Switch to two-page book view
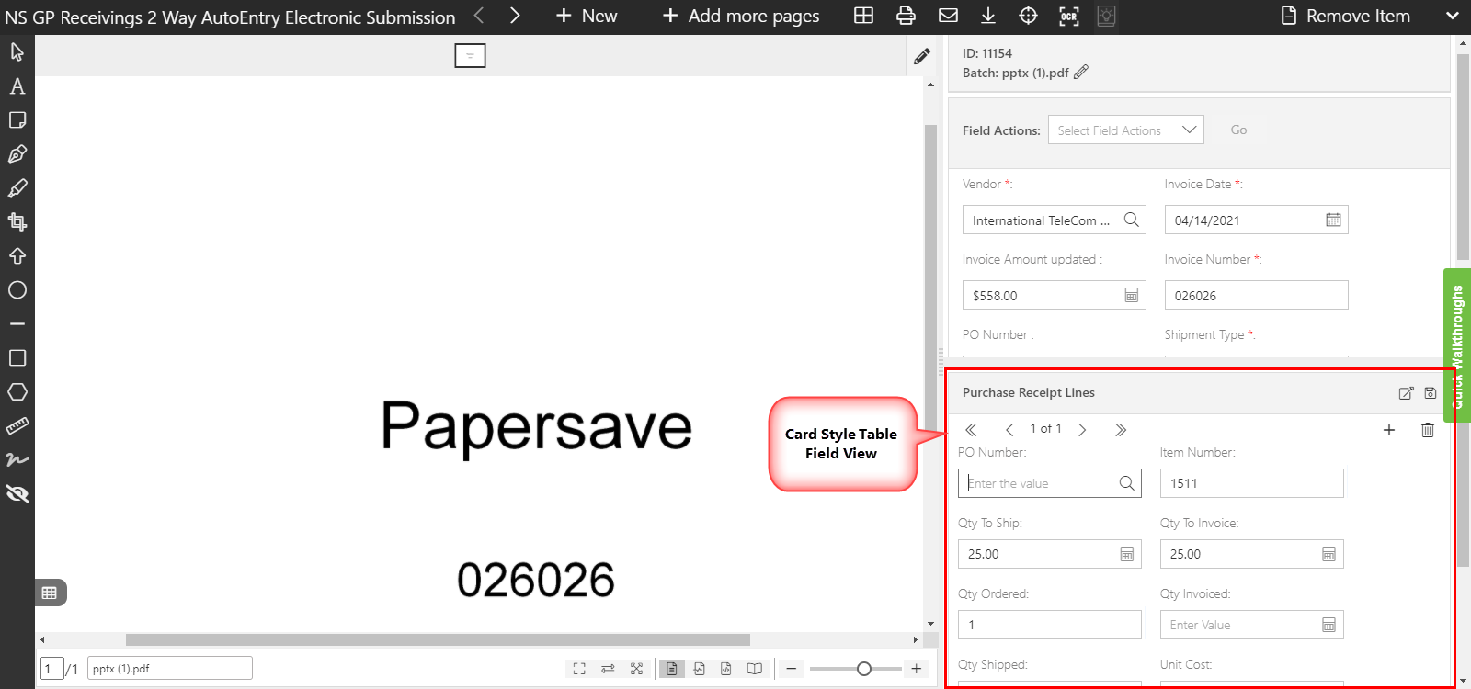Viewport: 1471px width, 689px height. tap(755, 669)
